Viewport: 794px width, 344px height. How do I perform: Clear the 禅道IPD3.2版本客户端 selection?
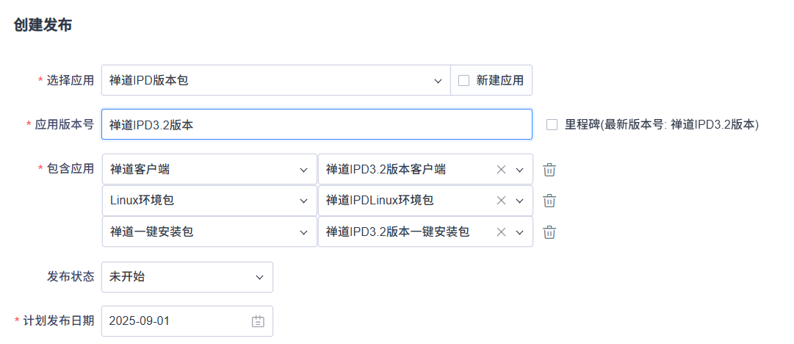(x=501, y=170)
